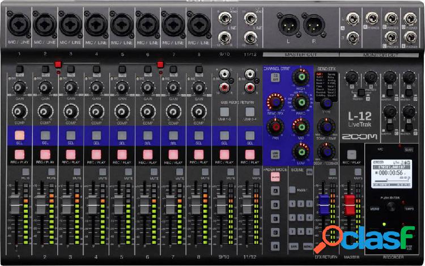Click the channel 2 COMP knob
The height and width of the screenshot is (266, 425).
pos(45,111)
